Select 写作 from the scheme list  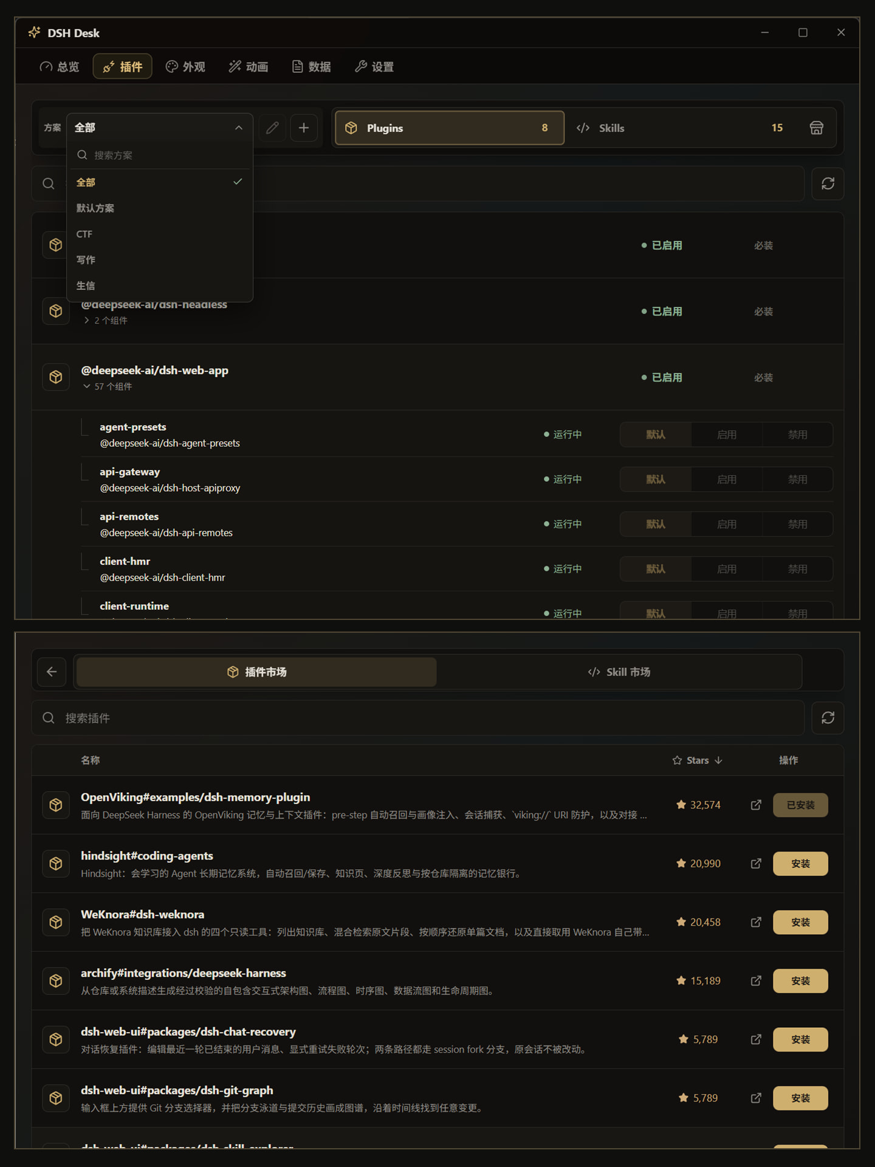tap(159, 260)
